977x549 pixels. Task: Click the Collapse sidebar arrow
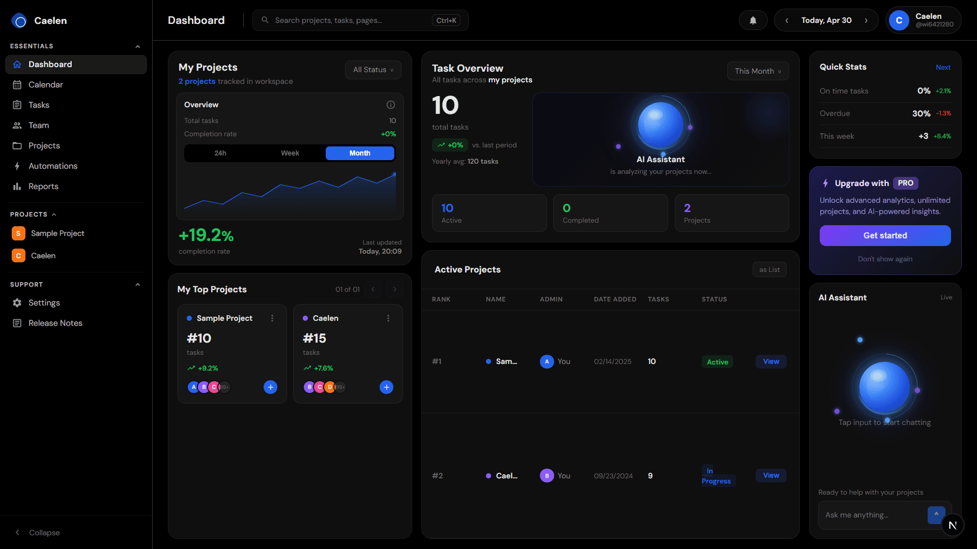pos(17,532)
